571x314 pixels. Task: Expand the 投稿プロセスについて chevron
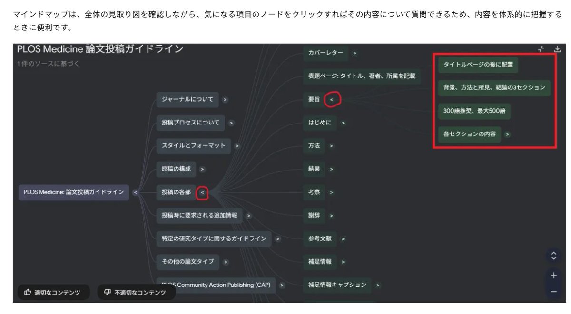pyautogui.click(x=231, y=123)
